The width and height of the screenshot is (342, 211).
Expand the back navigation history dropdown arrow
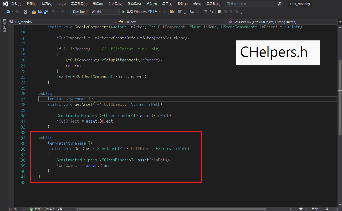[12, 12]
